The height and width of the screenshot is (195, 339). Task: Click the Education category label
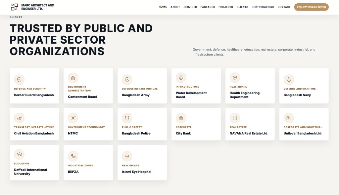(22, 164)
